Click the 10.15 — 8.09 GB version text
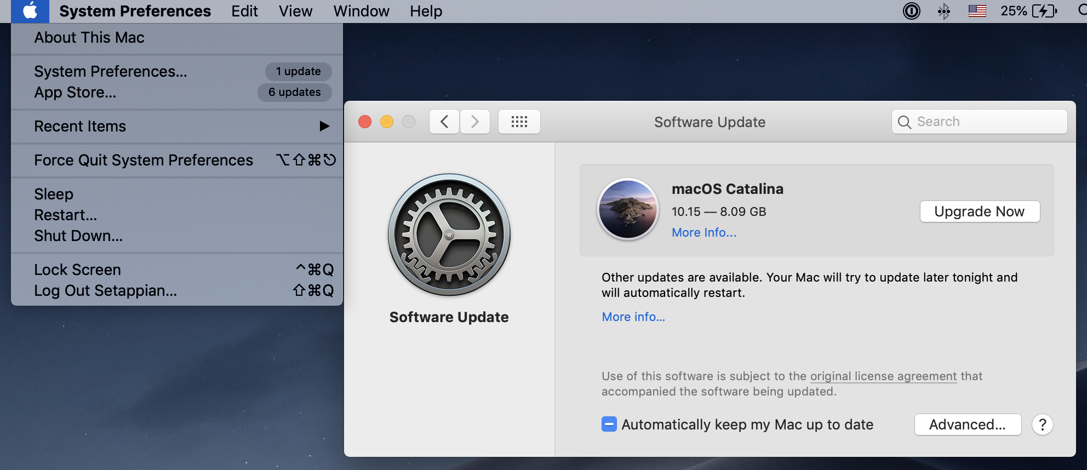This screenshot has width=1087, height=470. (x=719, y=212)
